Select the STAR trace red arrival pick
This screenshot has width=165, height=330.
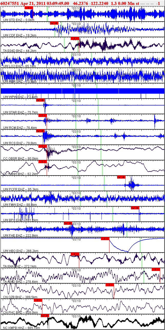[x=40, y=100]
